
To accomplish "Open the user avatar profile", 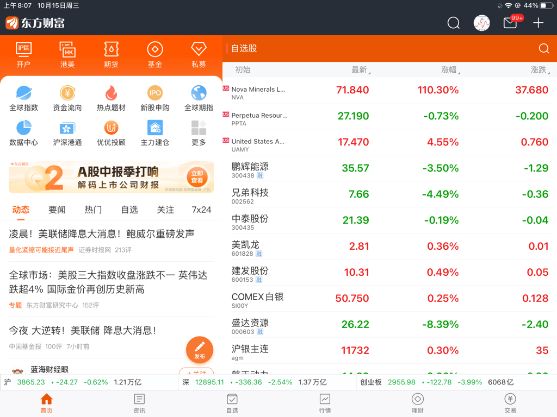I will pos(482,23).
